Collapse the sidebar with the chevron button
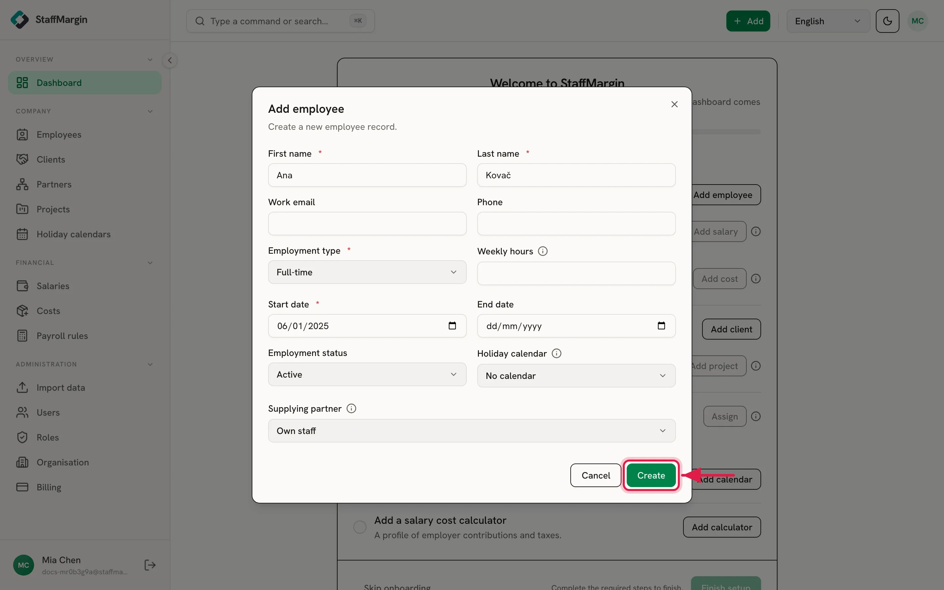944x590 pixels. [170, 61]
